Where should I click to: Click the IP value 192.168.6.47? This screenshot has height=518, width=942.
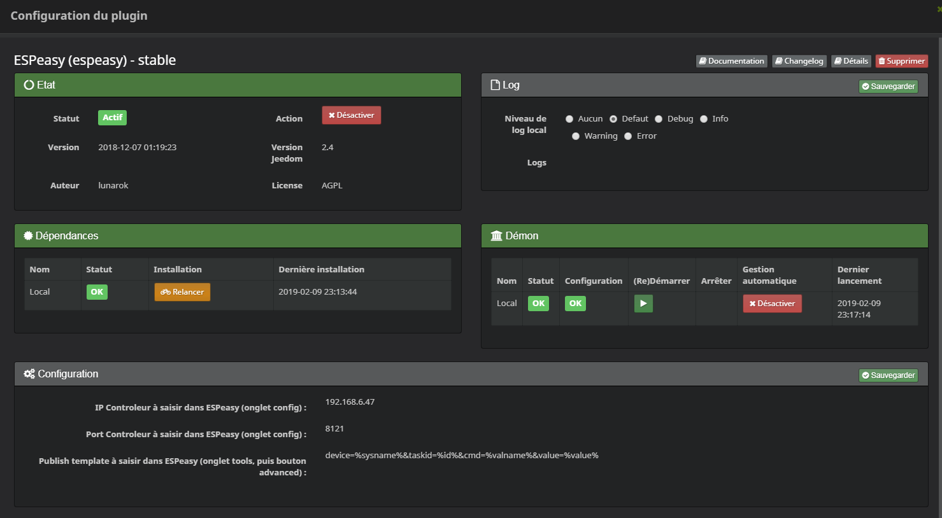point(350,402)
